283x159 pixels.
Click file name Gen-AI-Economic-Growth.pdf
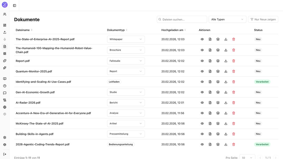tap(35, 92)
